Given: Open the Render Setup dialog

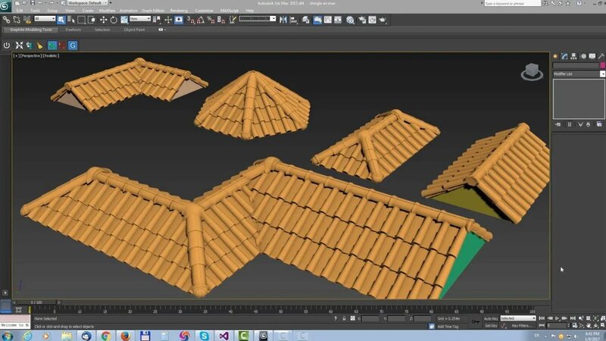Looking at the screenshot, I should tap(362, 20).
